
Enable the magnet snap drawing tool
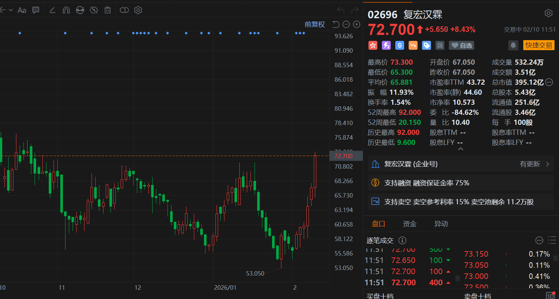pyautogui.click(x=66, y=10)
